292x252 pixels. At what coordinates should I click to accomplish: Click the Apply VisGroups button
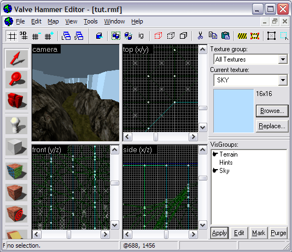219,233
